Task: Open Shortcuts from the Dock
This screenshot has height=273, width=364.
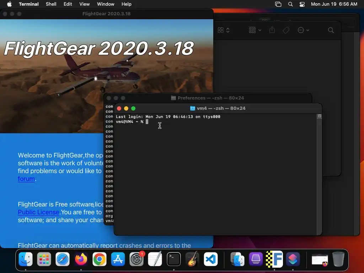Action: click(x=293, y=259)
